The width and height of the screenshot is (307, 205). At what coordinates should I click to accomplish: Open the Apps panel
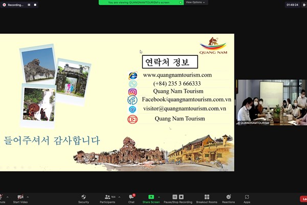click(x=247, y=199)
